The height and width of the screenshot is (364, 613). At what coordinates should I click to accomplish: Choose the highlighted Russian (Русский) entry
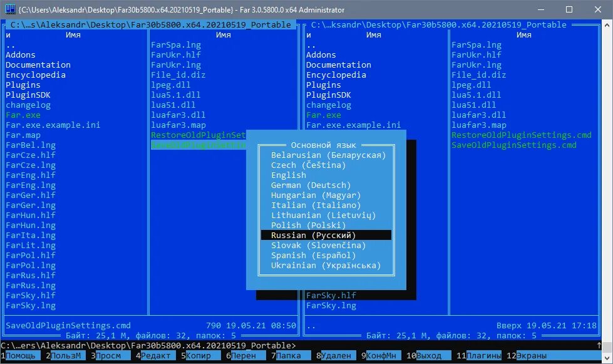pos(326,235)
